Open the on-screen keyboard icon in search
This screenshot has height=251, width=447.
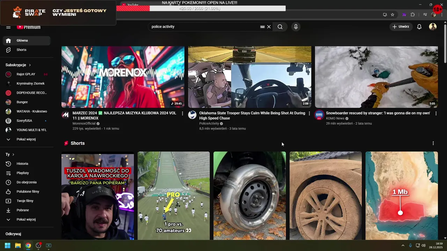(x=262, y=27)
